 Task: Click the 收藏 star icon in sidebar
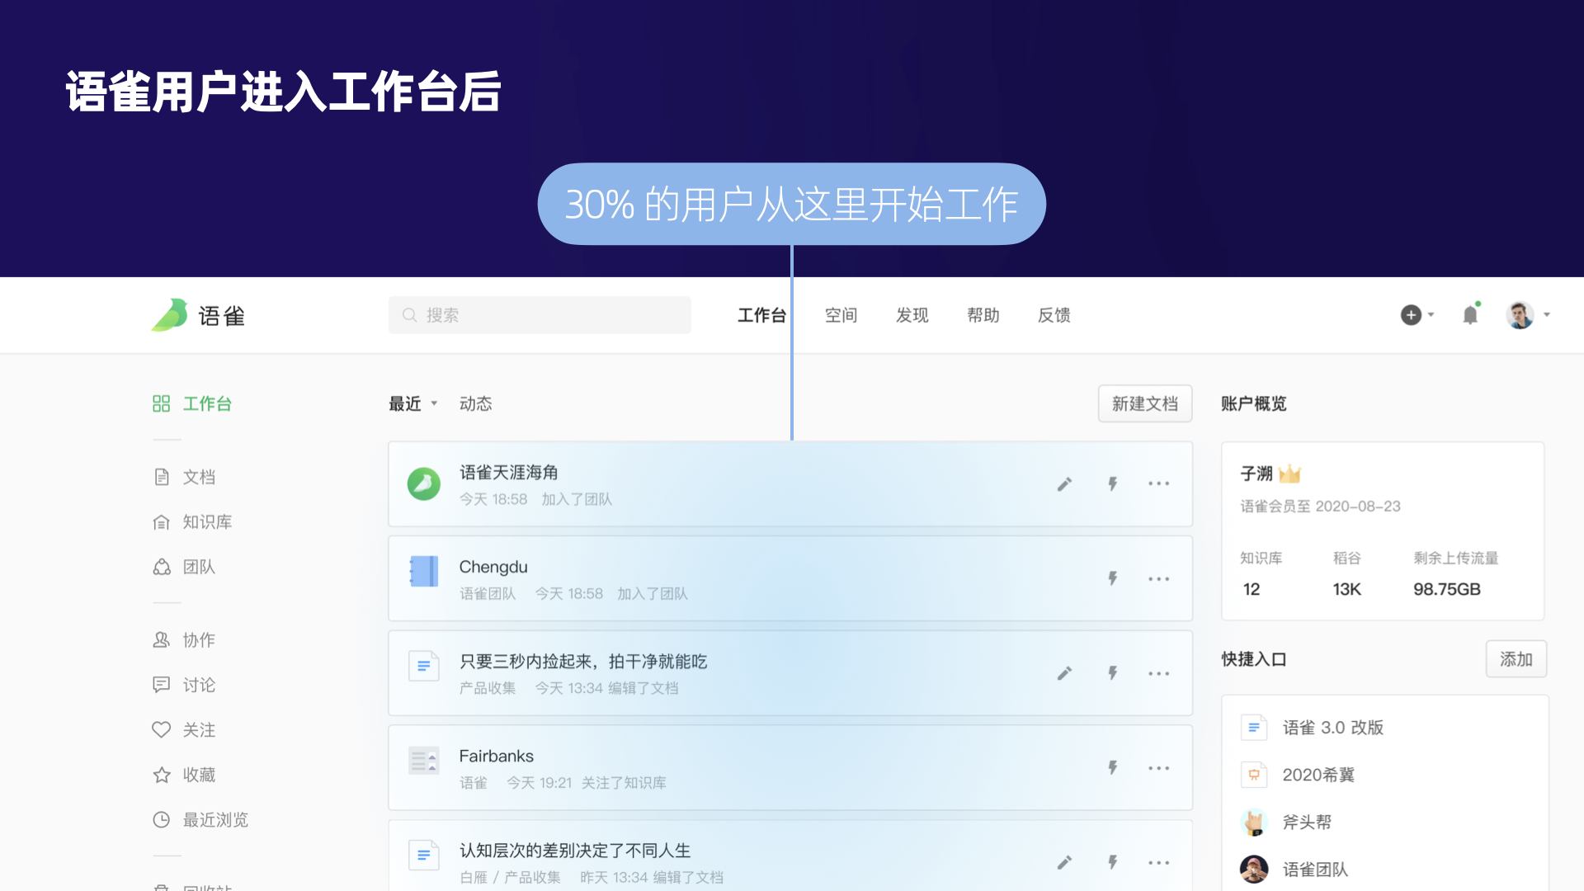[x=162, y=775]
